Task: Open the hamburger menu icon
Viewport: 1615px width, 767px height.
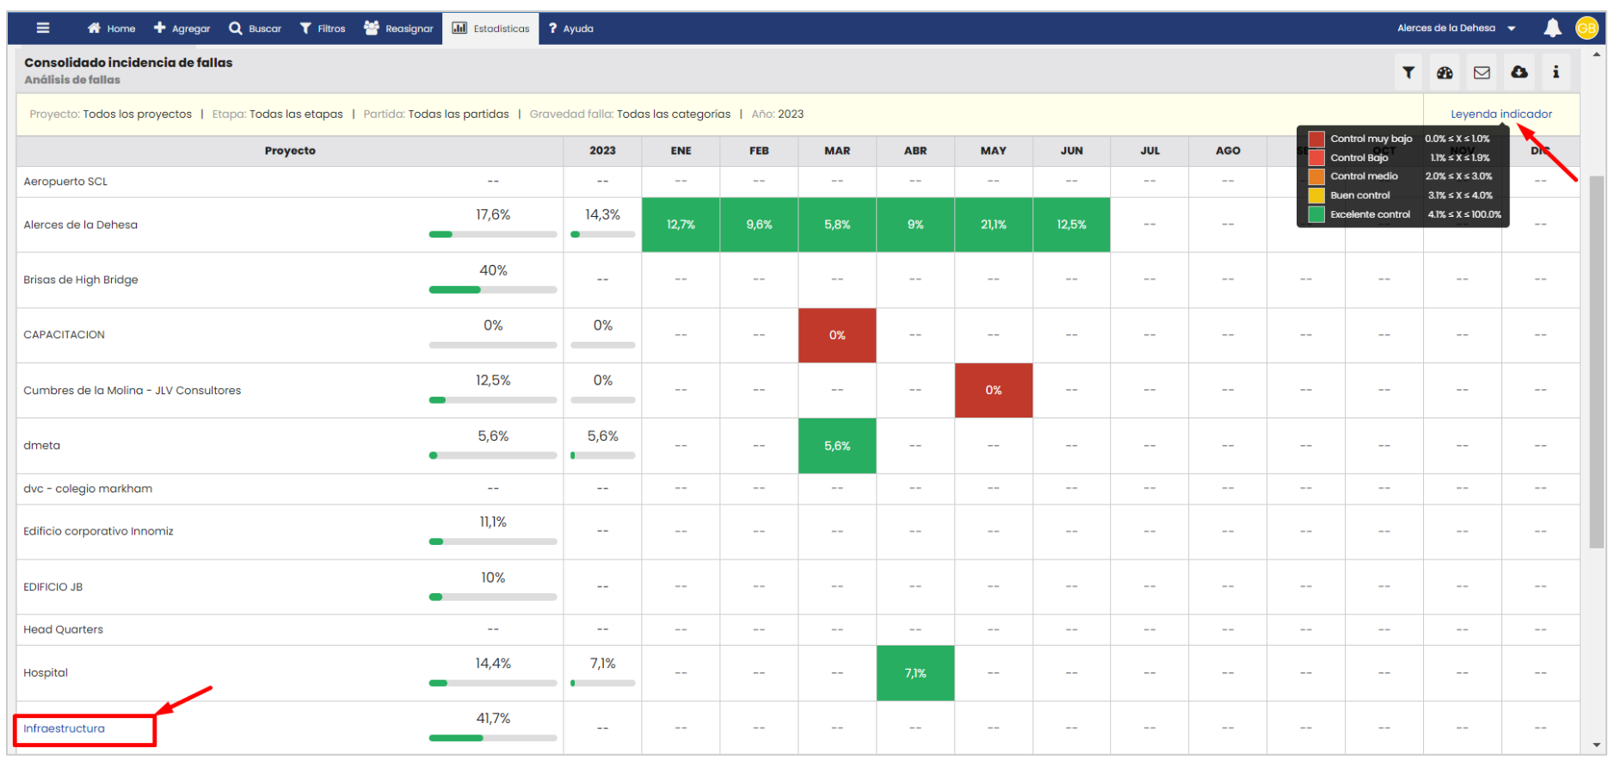Action: pyautogui.click(x=43, y=28)
